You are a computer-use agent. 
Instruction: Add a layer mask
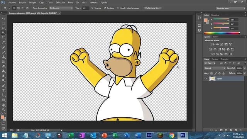[x=221, y=130]
